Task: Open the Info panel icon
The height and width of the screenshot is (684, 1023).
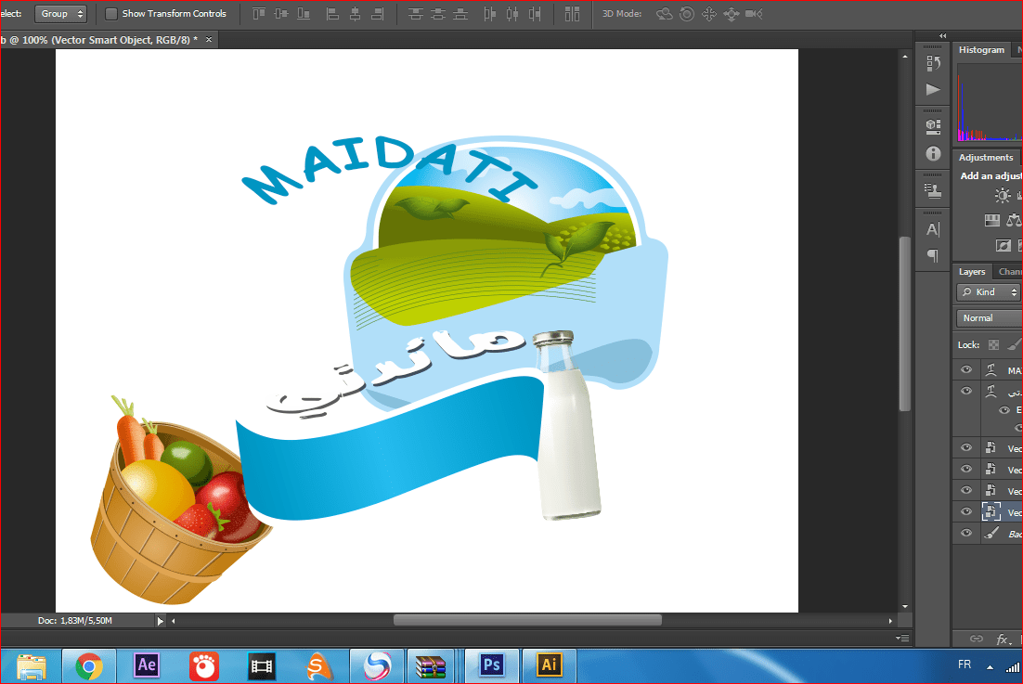Action: (x=933, y=153)
